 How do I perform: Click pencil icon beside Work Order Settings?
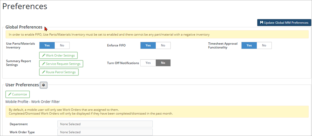pyautogui.click(x=43, y=55)
